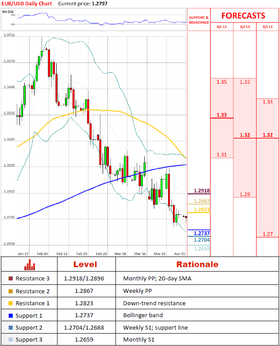The width and height of the screenshot is (280, 346).
Task: Click the Mar 08 date axis label
Action: pyautogui.click(x=120, y=254)
